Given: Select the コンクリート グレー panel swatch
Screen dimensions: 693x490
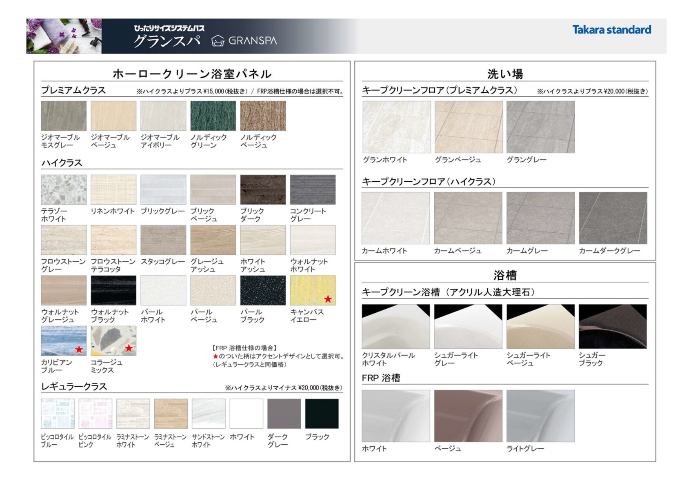Looking at the screenshot, I should (x=313, y=190).
